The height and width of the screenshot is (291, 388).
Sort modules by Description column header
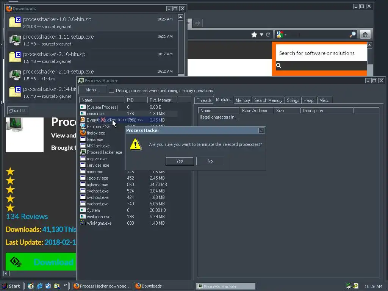click(x=327, y=111)
